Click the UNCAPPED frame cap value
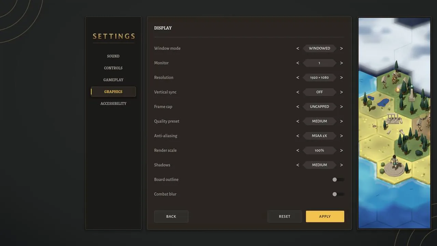The height and width of the screenshot is (246, 437). [320, 107]
